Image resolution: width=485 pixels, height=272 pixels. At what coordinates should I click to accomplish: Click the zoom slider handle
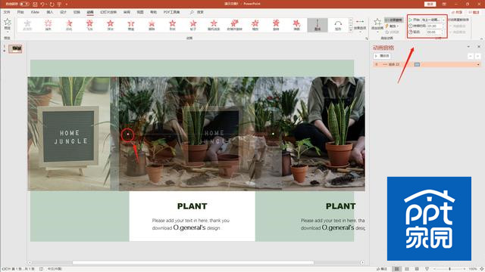pyautogui.click(x=449, y=269)
